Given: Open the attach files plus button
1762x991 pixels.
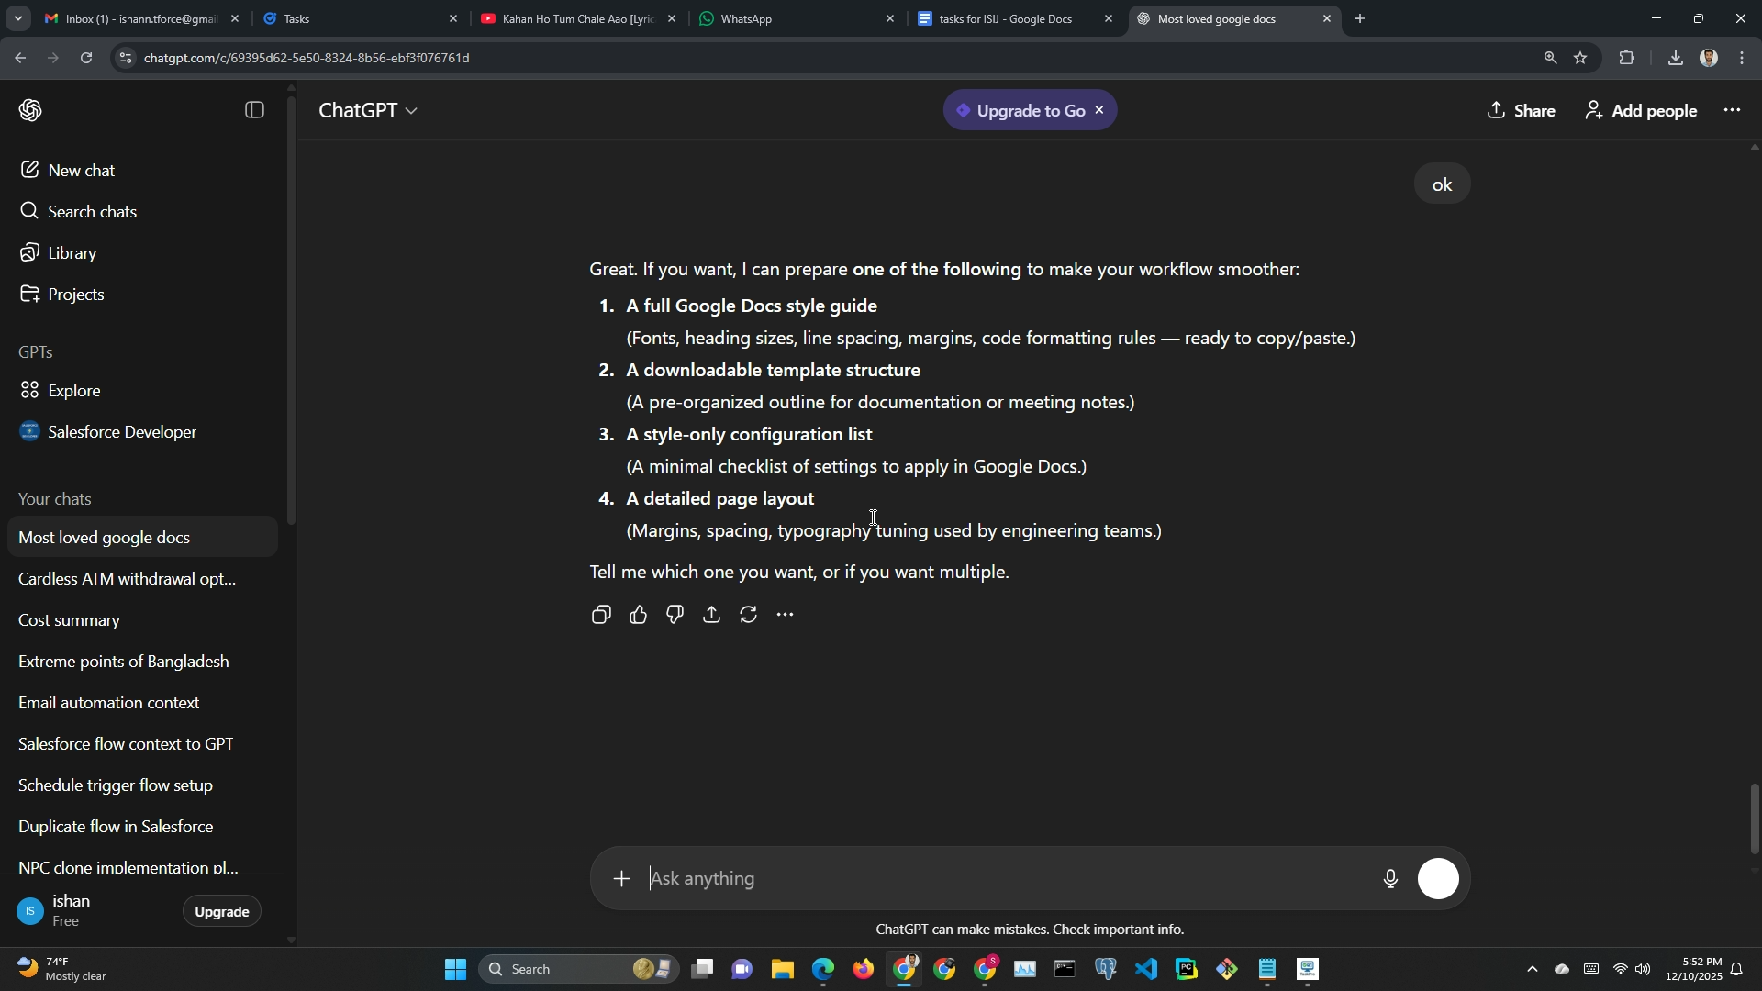Looking at the screenshot, I should 622,879.
